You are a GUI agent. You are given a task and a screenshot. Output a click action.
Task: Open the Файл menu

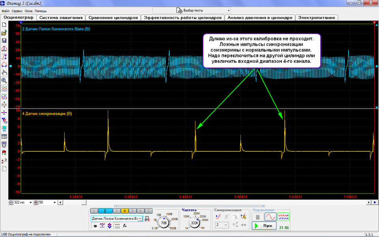pyautogui.click(x=5, y=11)
